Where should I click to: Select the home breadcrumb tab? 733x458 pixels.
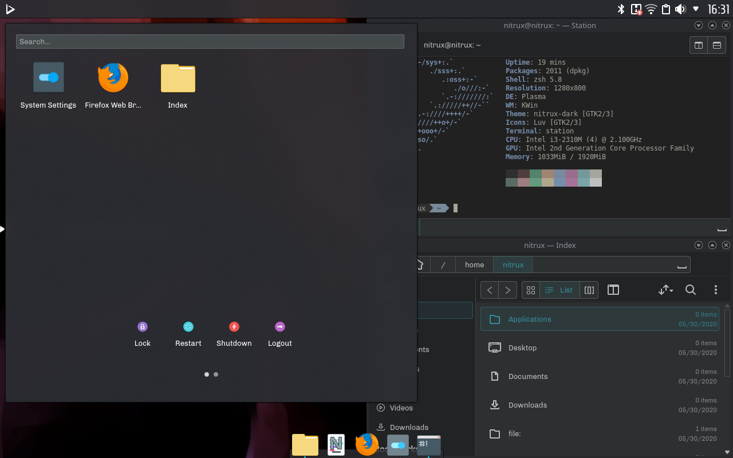[x=474, y=264]
